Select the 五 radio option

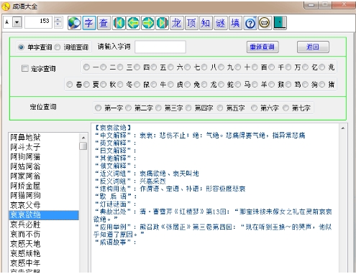[x=154, y=67]
